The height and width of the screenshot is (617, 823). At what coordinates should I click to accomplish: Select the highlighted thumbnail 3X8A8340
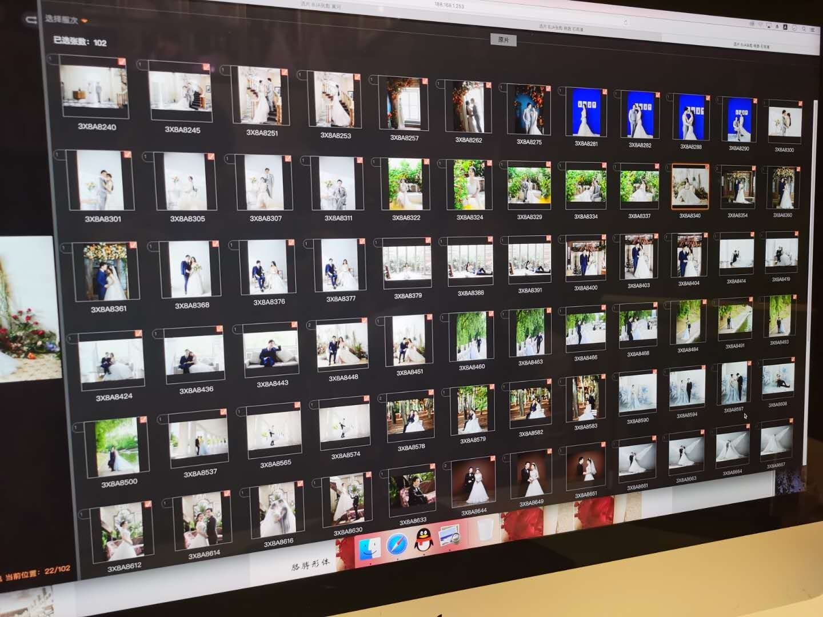[690, 187]
